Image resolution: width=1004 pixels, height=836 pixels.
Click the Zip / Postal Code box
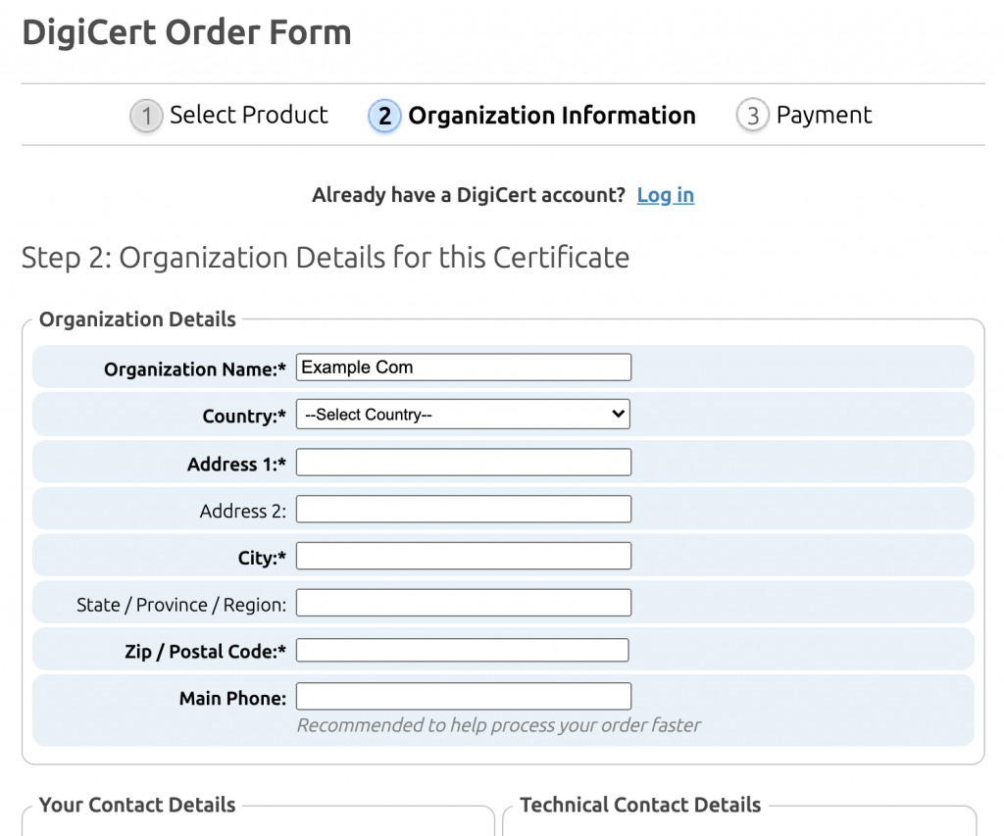click(463, 650)
